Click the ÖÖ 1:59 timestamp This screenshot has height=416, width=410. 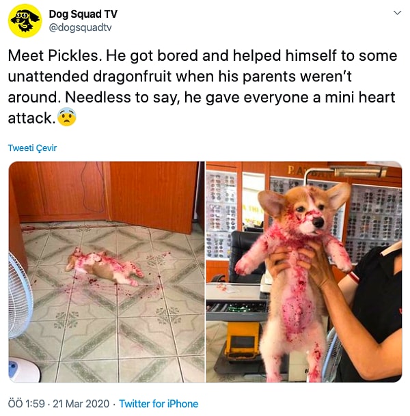(26, 404)
